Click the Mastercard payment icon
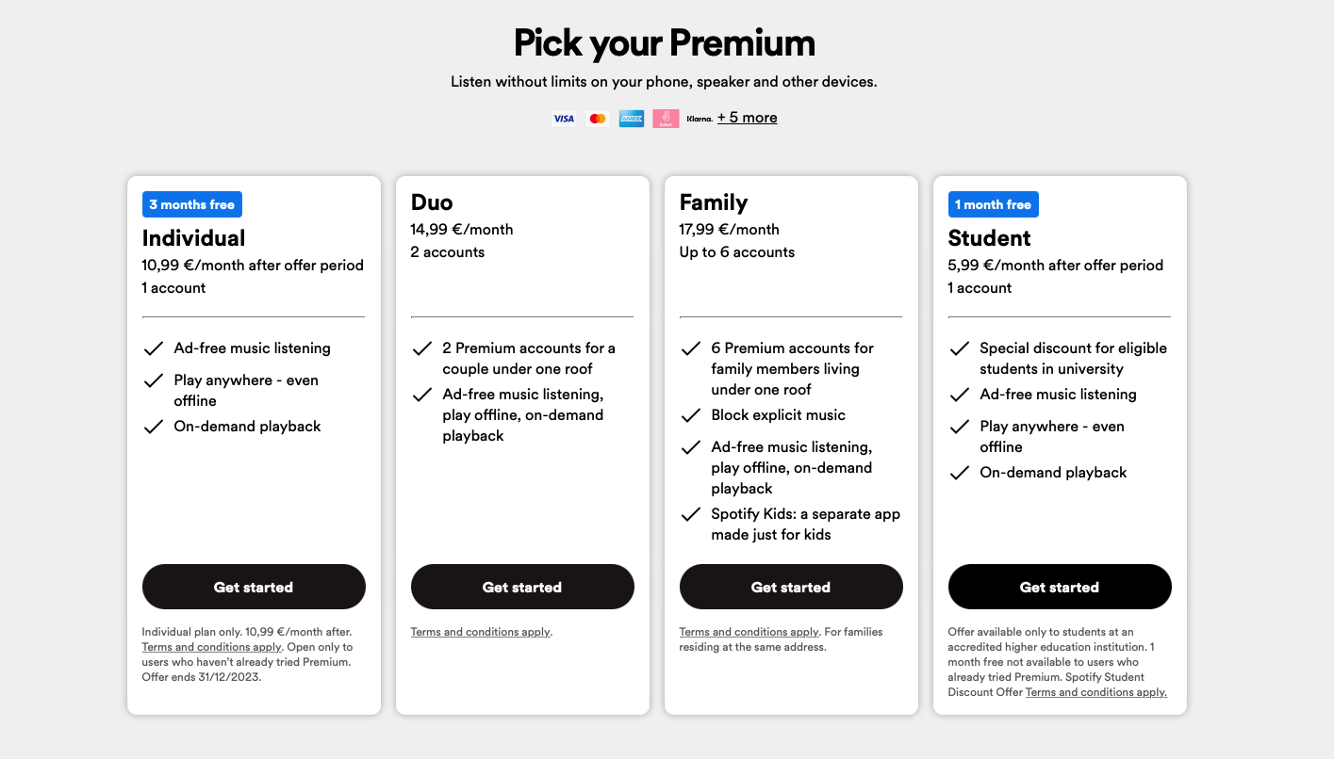Image resolution: width=1334 pixels, height=759 pixels. click(x=597, y=119)
